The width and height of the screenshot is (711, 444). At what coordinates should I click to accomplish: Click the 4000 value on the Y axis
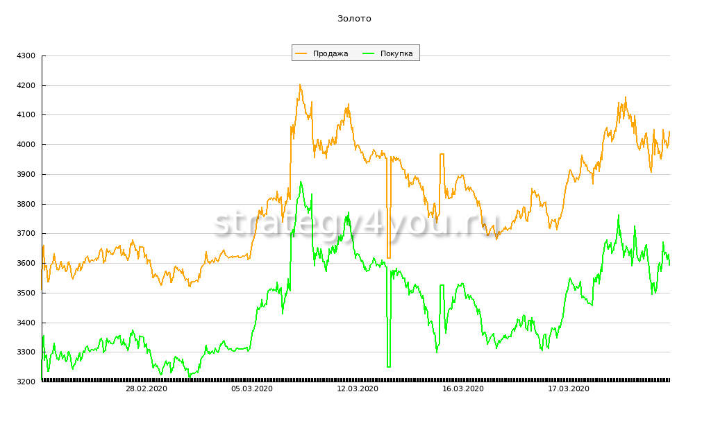pyautogui.click(x=25, y=144)
